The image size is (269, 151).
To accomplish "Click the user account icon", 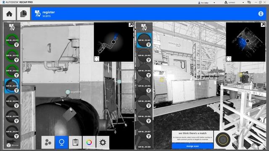I will (199, 3).
